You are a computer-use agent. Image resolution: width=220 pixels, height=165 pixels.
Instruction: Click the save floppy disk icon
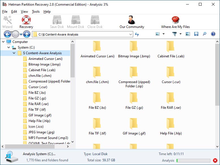[196, 34]
